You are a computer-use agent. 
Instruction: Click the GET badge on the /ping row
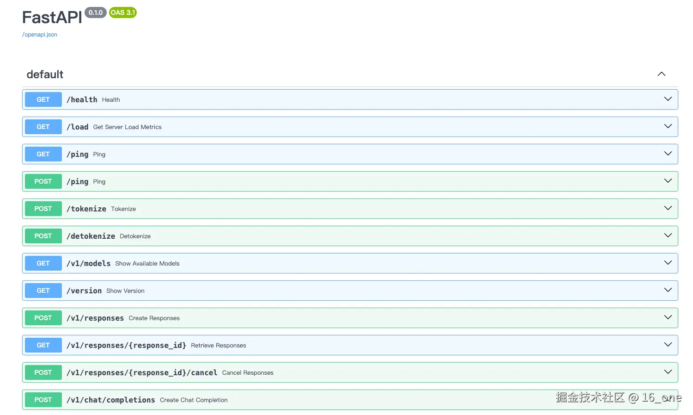click(x=43, y=154)
